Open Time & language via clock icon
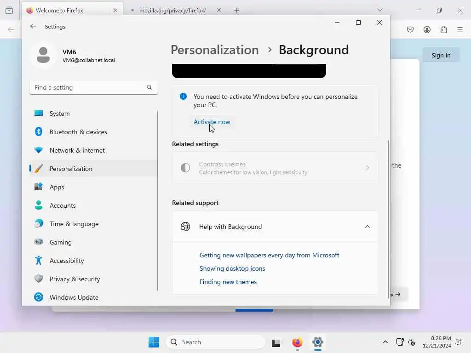 pos(39,224)
